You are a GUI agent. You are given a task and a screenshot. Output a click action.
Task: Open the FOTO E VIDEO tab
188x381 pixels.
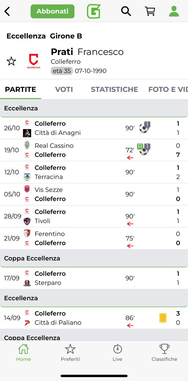(x=168, y=89)
